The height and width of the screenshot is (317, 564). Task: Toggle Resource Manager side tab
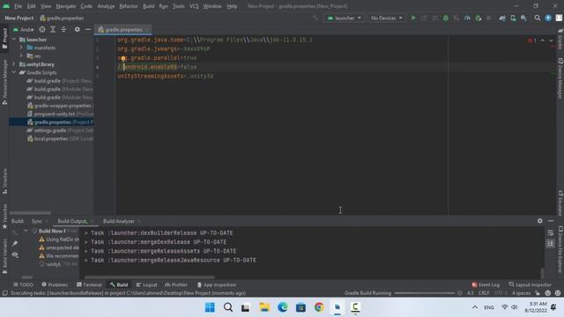click(x=4, y=82)
